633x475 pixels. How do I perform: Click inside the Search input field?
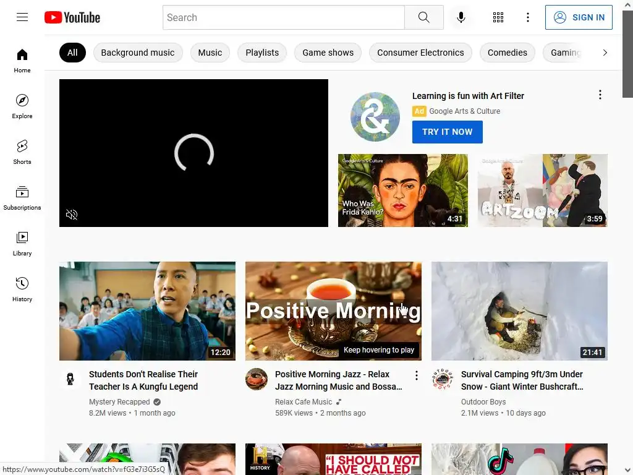[x=283, y=17]
